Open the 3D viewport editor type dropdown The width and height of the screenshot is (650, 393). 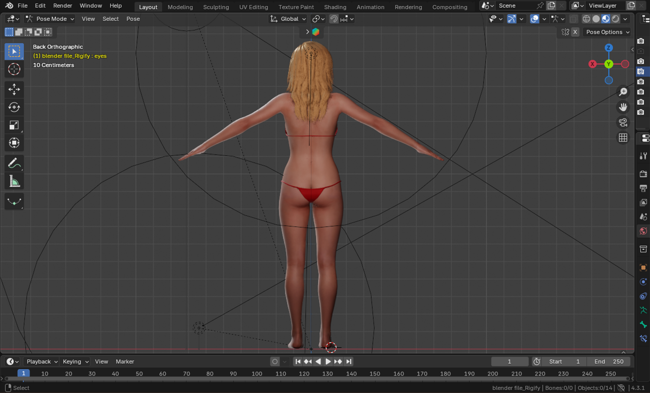(x=13, y=19)
